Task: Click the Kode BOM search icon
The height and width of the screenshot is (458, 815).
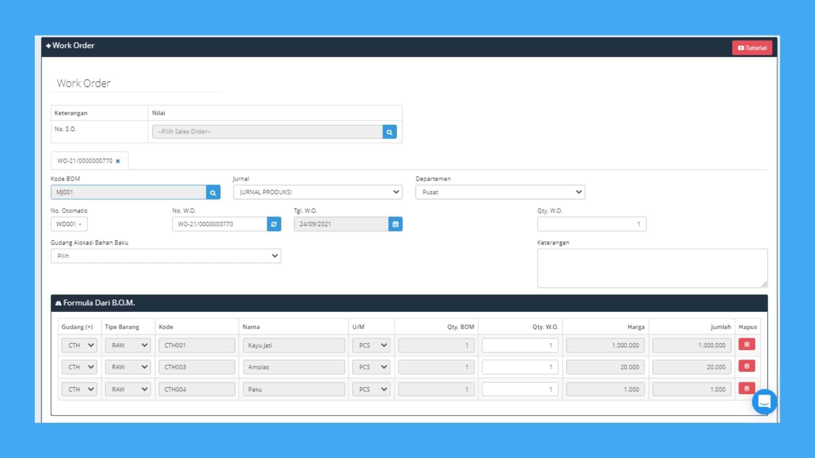Action: (213, 193)
